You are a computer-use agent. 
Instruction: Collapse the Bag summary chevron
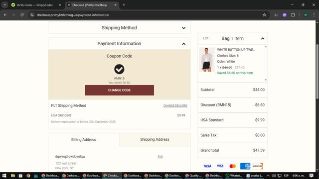[x=263, y=39]
